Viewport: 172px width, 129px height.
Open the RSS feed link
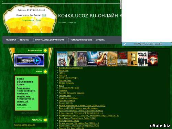(x=44, y=15)
